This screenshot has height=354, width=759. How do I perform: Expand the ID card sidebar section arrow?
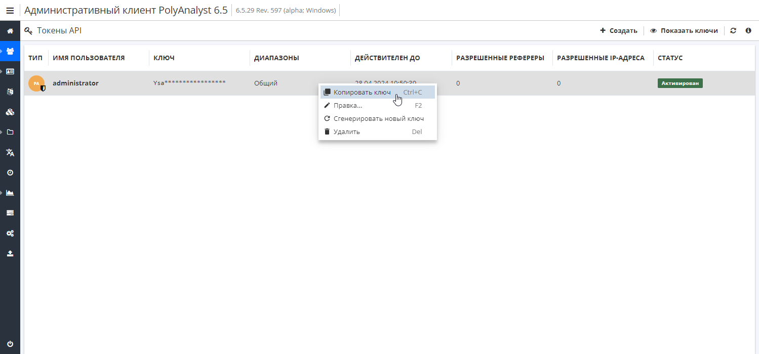(2, 71)
